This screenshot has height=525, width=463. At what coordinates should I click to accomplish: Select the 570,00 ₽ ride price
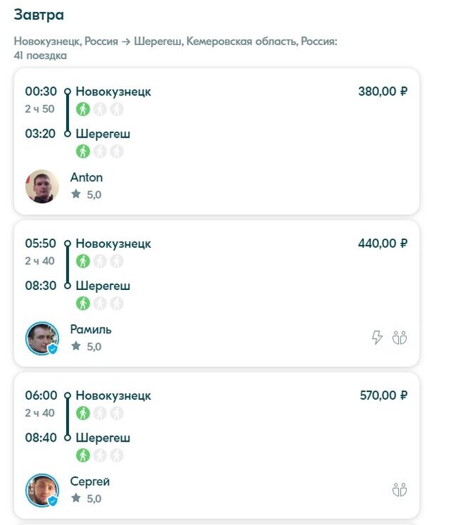point(383,395)
